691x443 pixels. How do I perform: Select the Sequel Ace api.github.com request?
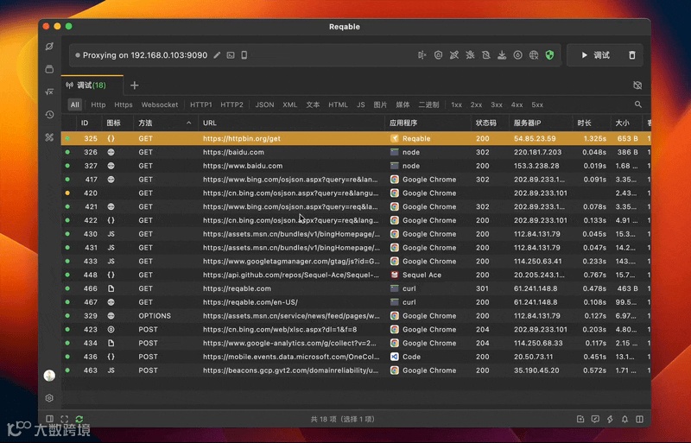[356, 275]
